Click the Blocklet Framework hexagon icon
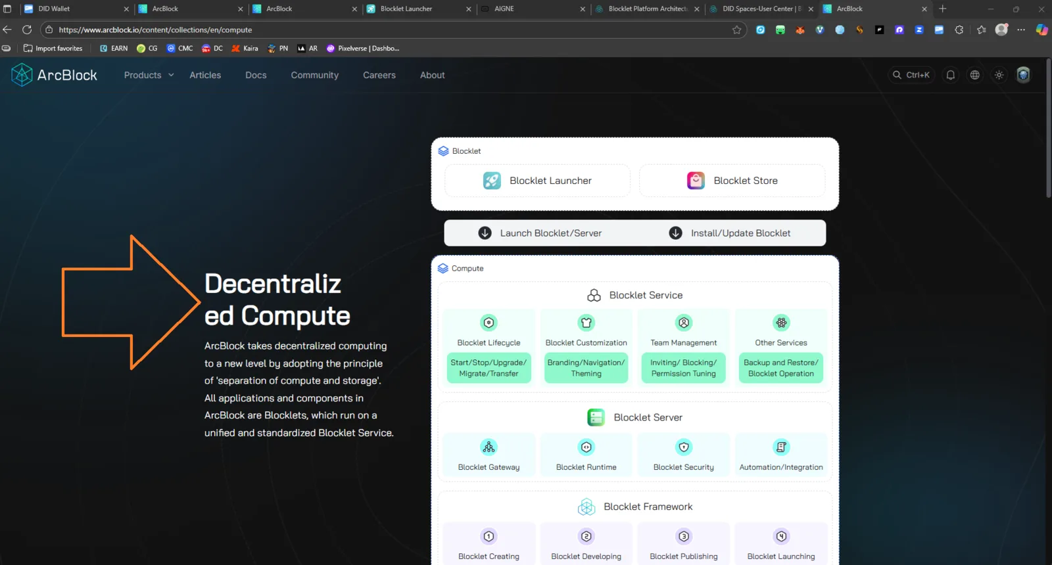 tap(586, 507)
